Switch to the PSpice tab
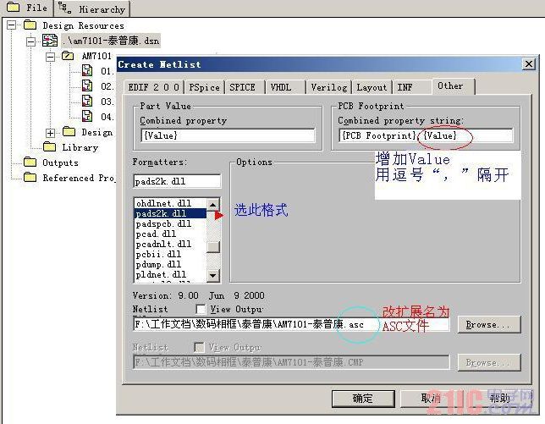The image size is (545, 424). [205, 87]
